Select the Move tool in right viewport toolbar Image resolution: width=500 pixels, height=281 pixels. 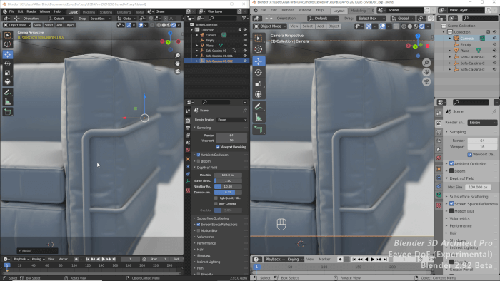[x=259, y=61]
